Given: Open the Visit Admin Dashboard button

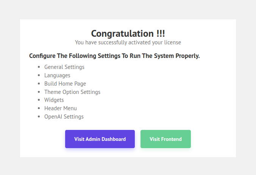Looking at the screenshot, I should tap(100, 139).
